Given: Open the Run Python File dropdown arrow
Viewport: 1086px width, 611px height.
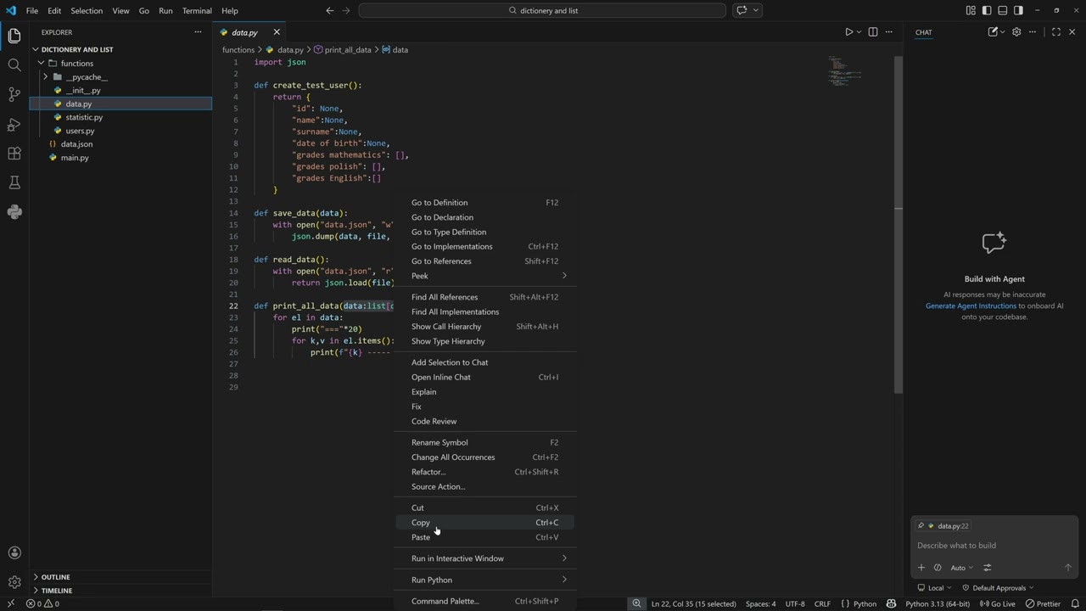Looking at the screenshot, I should [x=859, y=32].
